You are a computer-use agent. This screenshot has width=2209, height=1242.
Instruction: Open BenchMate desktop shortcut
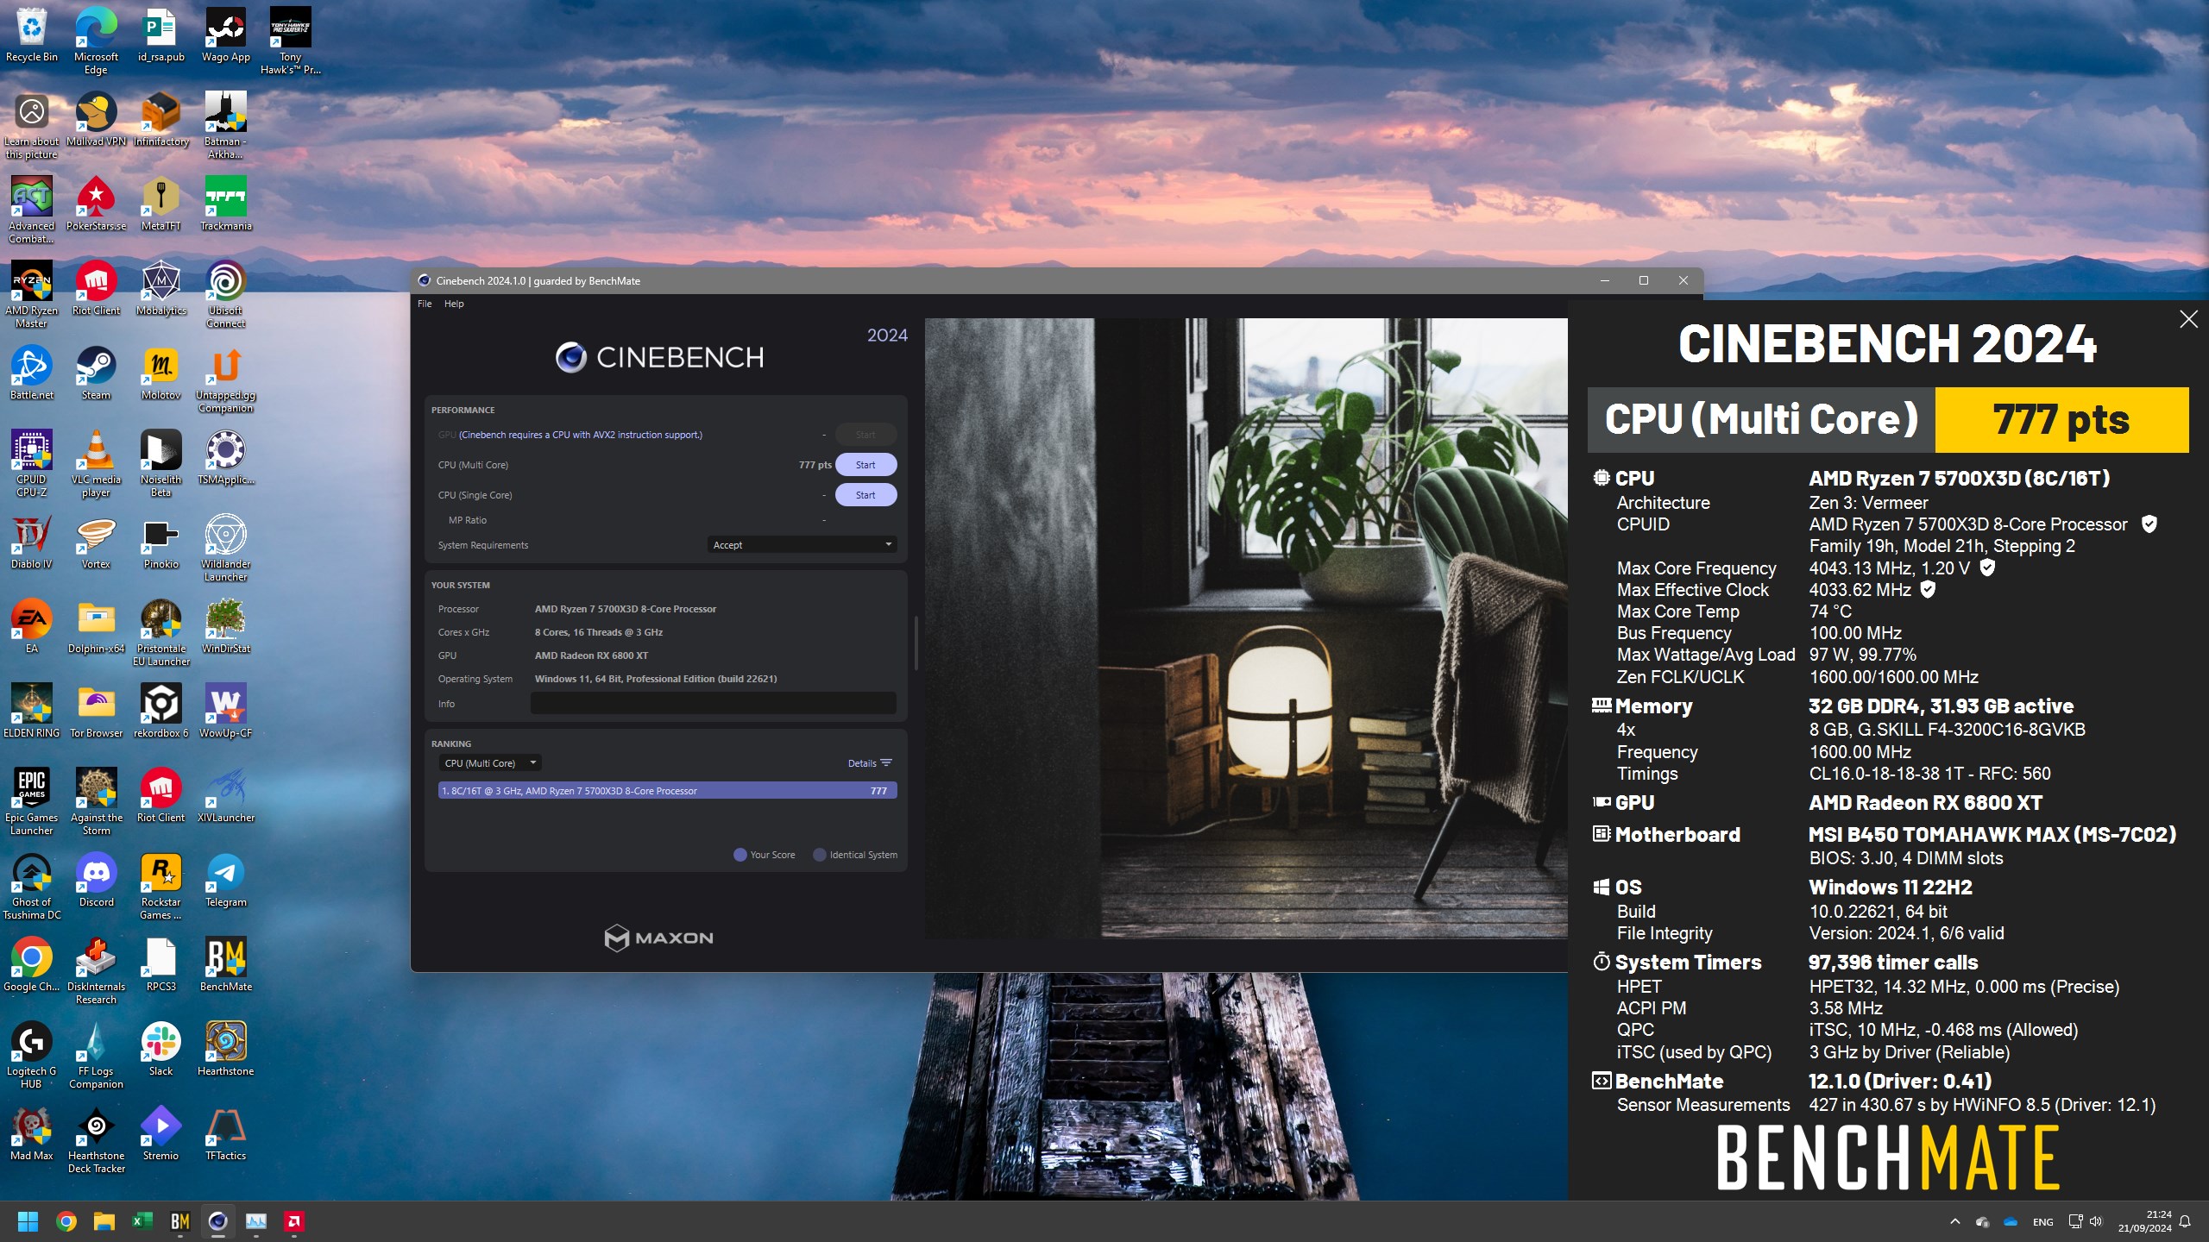tap(226, 965)
